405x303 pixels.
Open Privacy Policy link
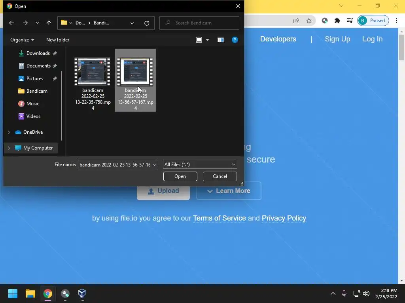click(284, 218)
